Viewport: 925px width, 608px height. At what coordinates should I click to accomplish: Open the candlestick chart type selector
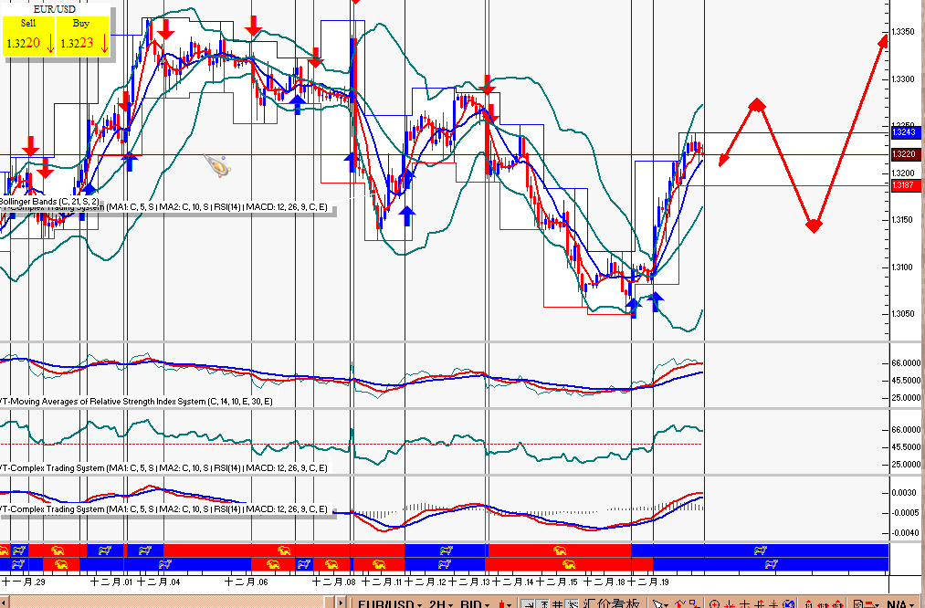(x=504, y=603)
